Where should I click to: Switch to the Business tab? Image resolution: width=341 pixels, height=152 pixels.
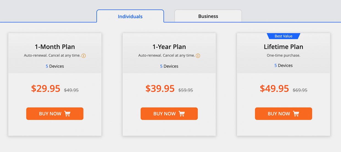click(208, 16)
